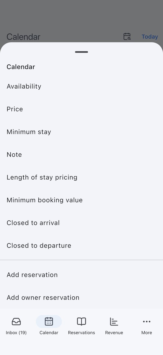Select Length of stay pricing
This screenshot has height=355, width=163.
click(x=81, y=177)
